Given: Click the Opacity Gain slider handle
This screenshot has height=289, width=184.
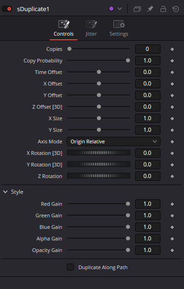Looking at the screenshot, I should (x=128, y=250).
